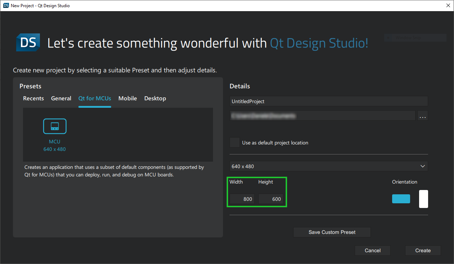Open the Desktop presets tab
Viewport: 454px width, 264px height.
click(155, 98)
